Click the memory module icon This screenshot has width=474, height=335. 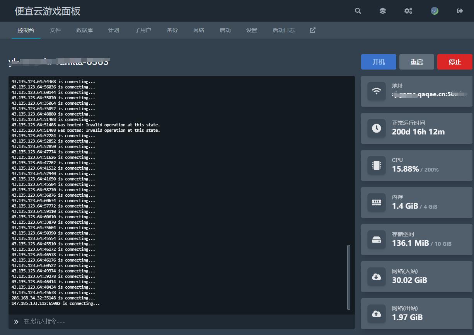(x=377, y=202)
